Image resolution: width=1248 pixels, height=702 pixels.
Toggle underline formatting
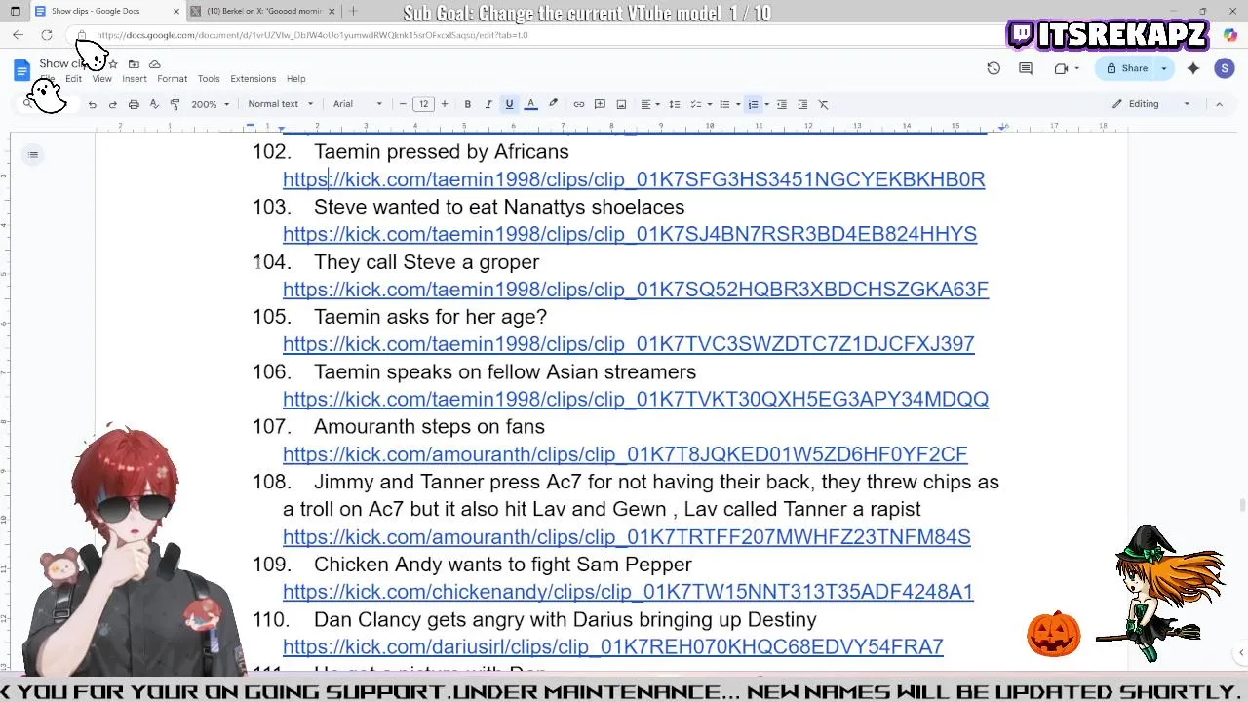point(509,104)
